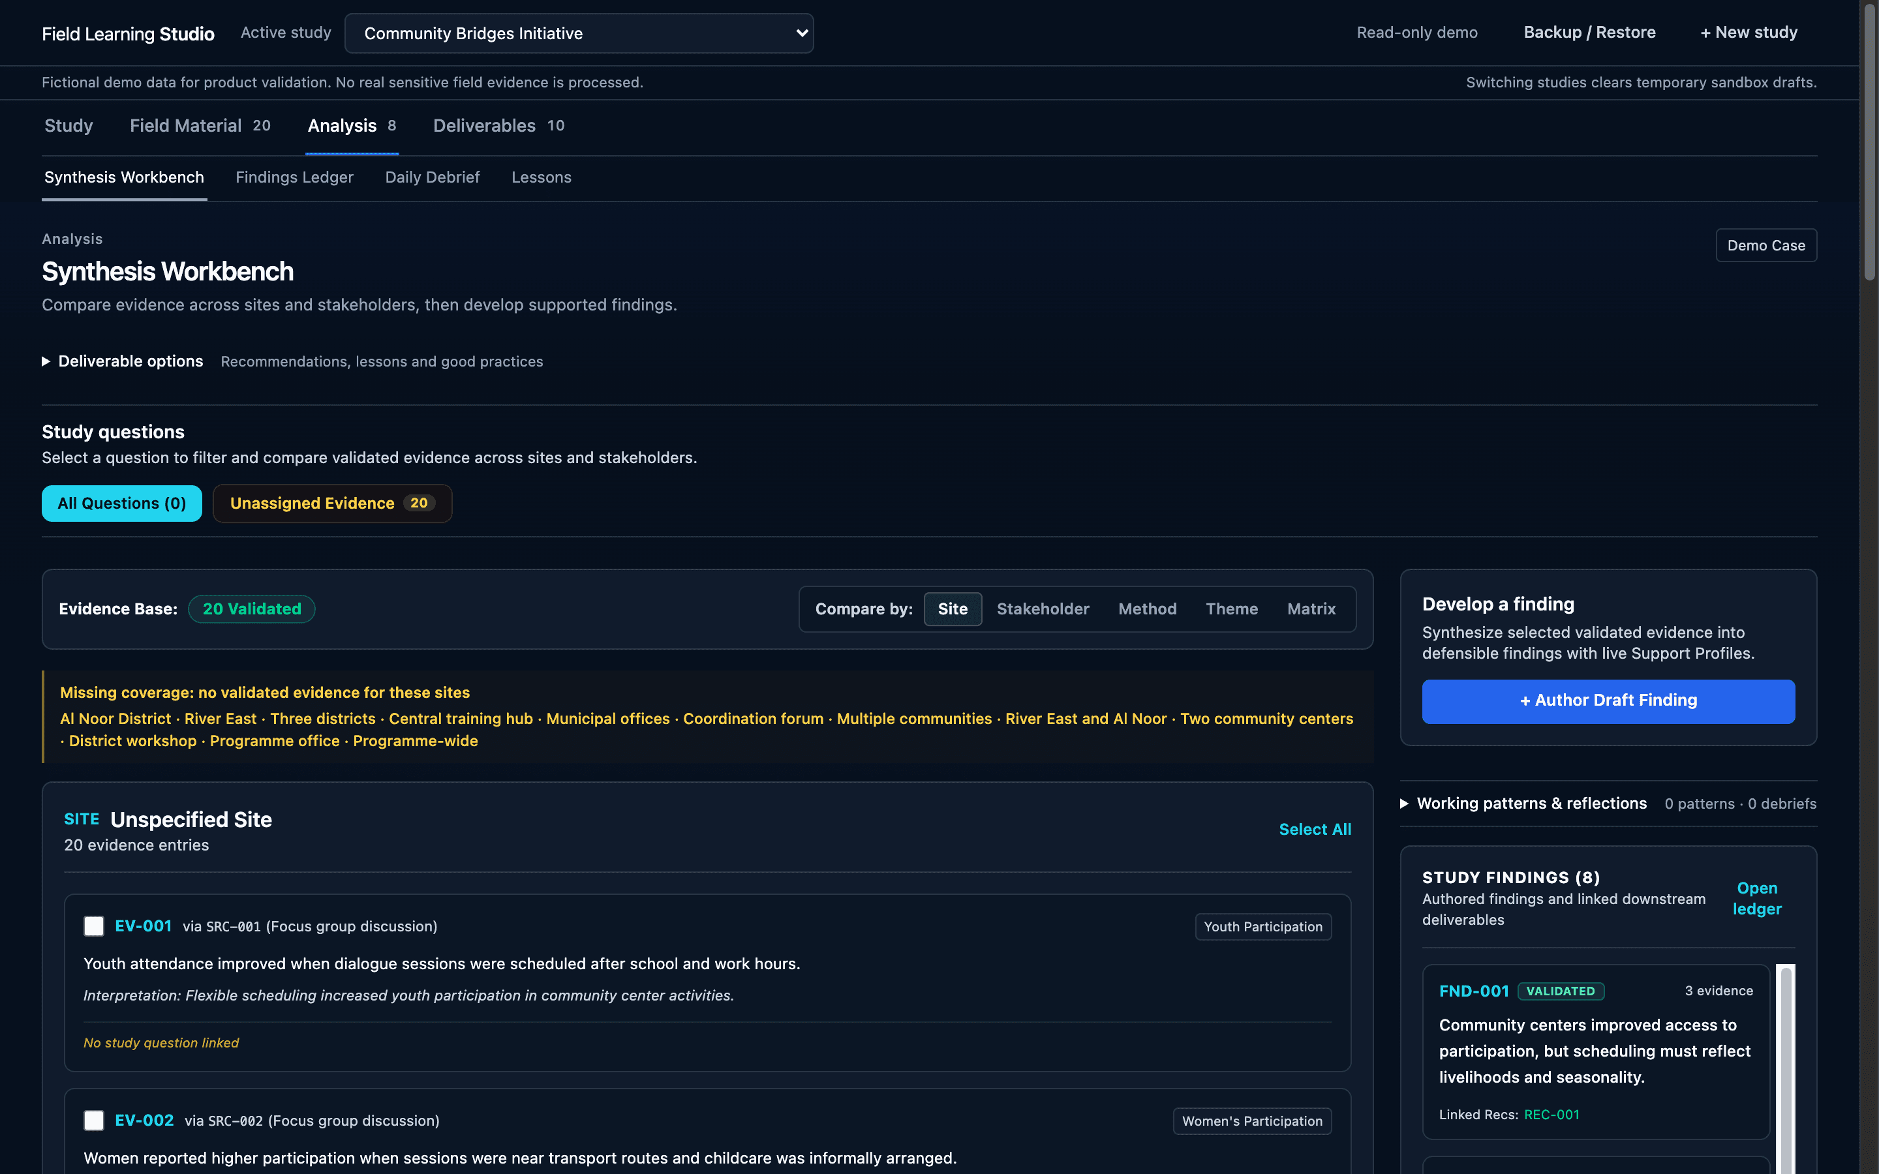Click Author Draft Finding button
The width and height of the screenshot is (1879, 1174).
[1608, 700]
